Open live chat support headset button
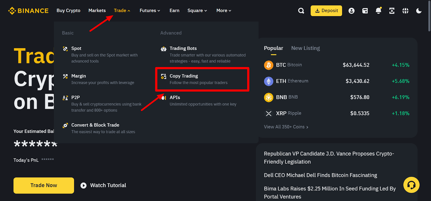Viewport: 431px width, 201px height. click(411, 185)
